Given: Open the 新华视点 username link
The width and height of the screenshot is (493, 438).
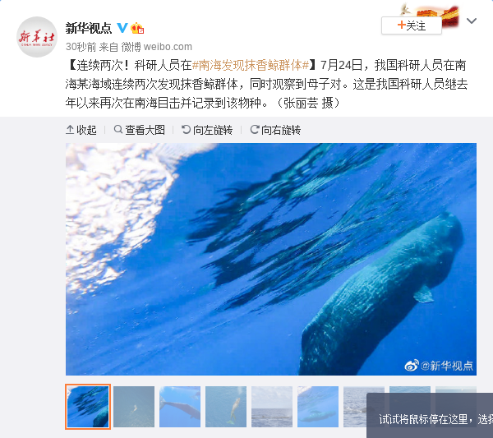Looking at the screenshot, I should click(89, 28).
